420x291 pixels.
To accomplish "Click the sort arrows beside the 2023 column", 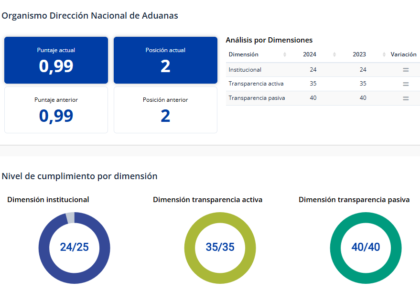I will 384,54.
